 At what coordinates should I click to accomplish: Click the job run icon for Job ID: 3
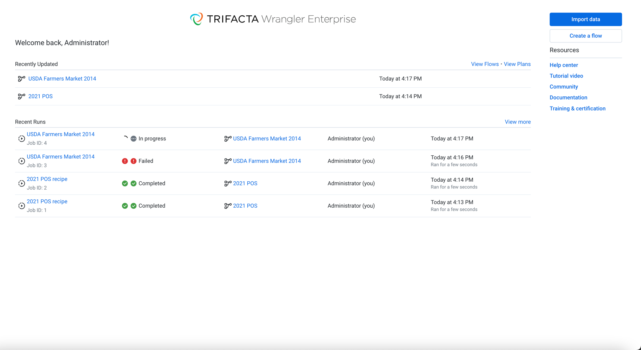pos(22,161)
